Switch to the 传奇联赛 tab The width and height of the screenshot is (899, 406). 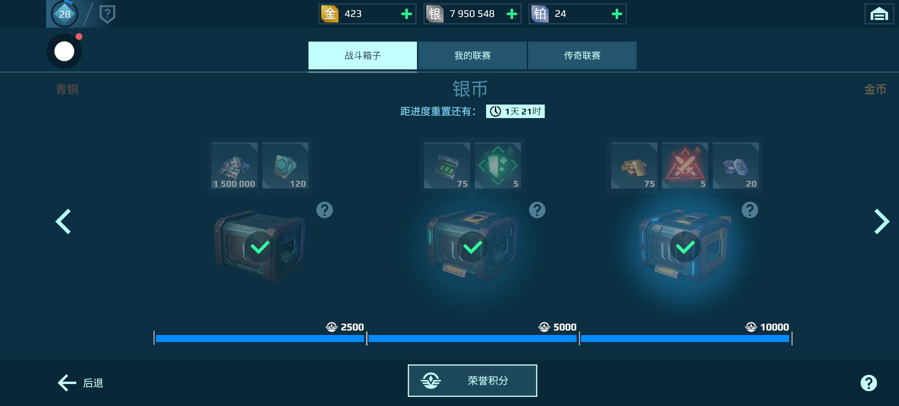(x=582, y=55)
